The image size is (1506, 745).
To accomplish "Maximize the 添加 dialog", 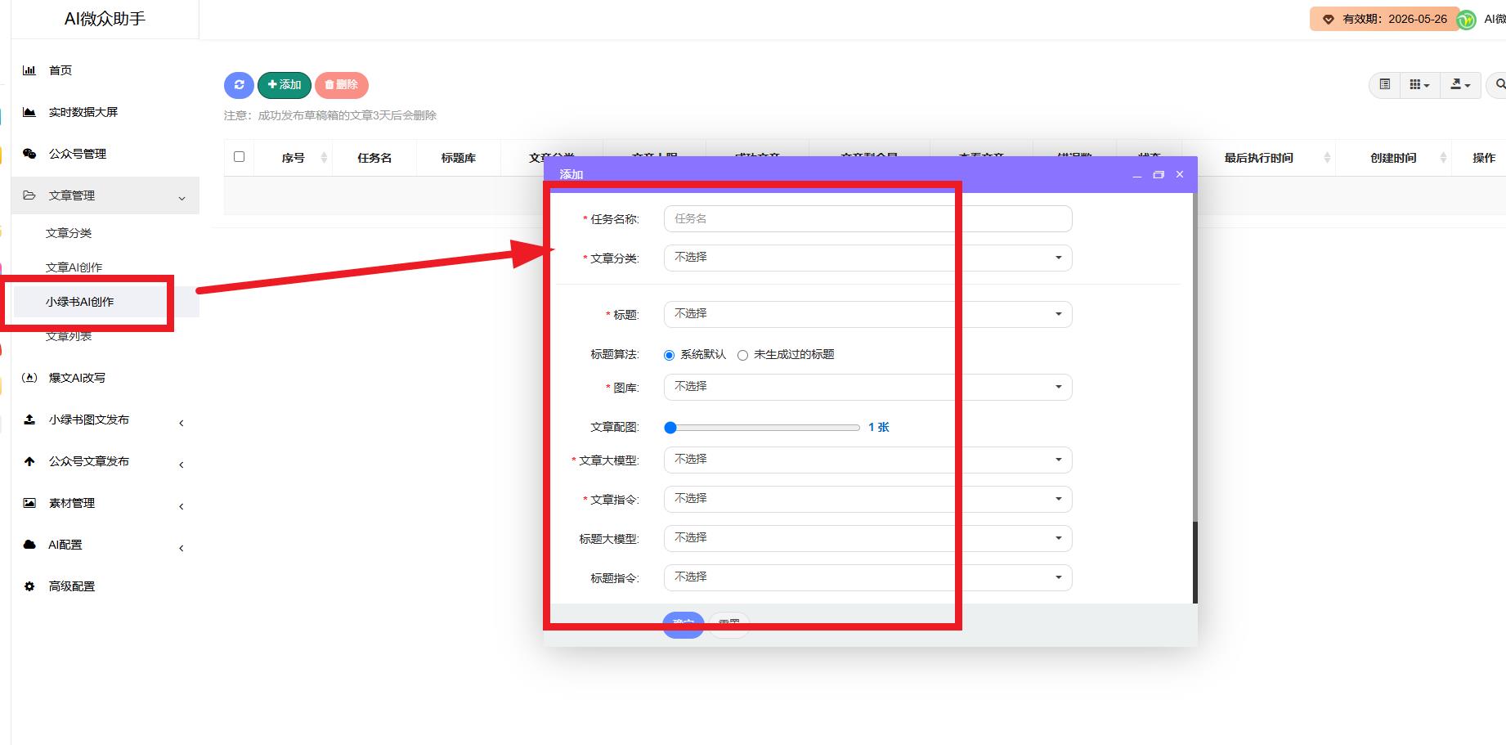I will [x=1158, y=175].
